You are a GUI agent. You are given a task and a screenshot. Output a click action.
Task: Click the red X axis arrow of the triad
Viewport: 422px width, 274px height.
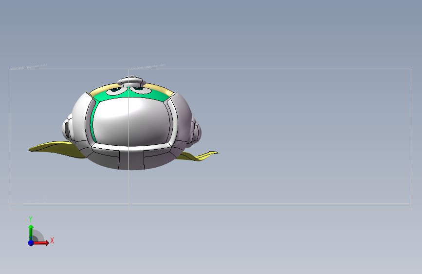(x=41, y=243)
